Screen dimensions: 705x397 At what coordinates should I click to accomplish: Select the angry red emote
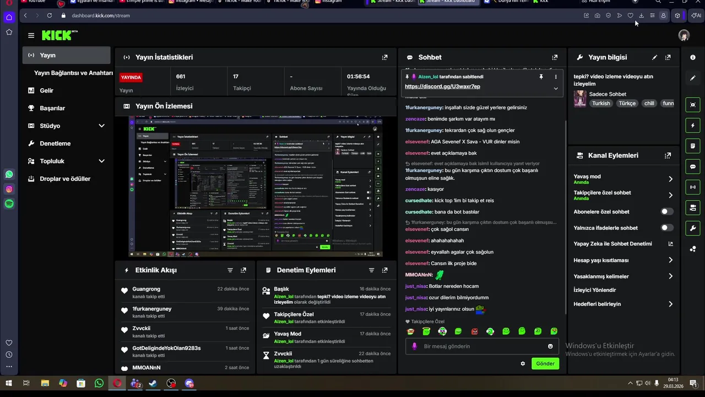tap(474, 331)
